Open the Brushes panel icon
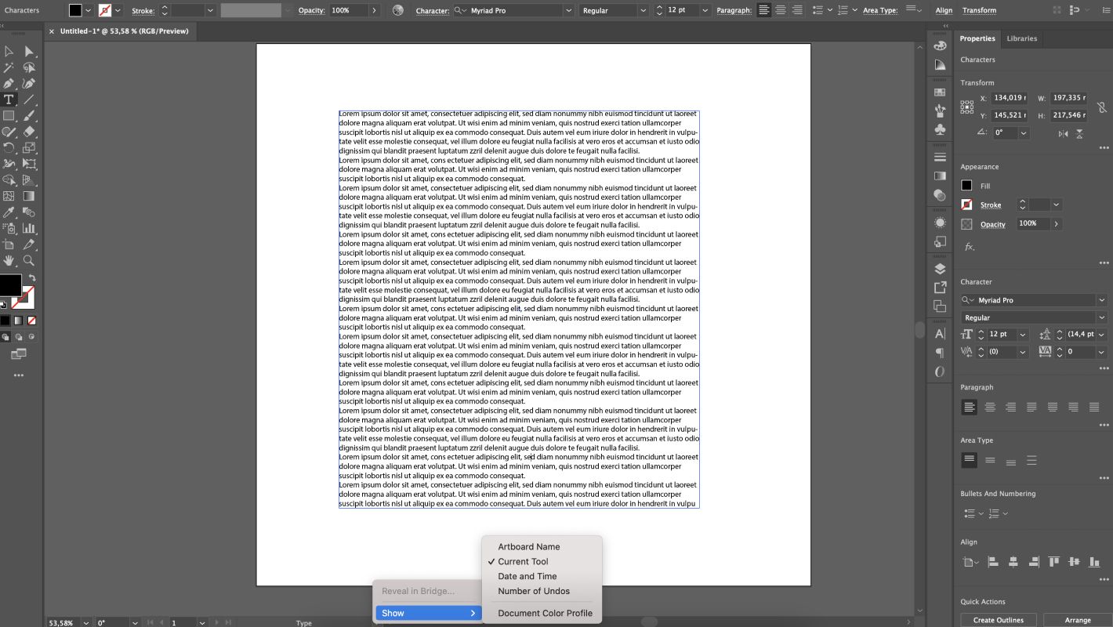 tap(941, 111)
